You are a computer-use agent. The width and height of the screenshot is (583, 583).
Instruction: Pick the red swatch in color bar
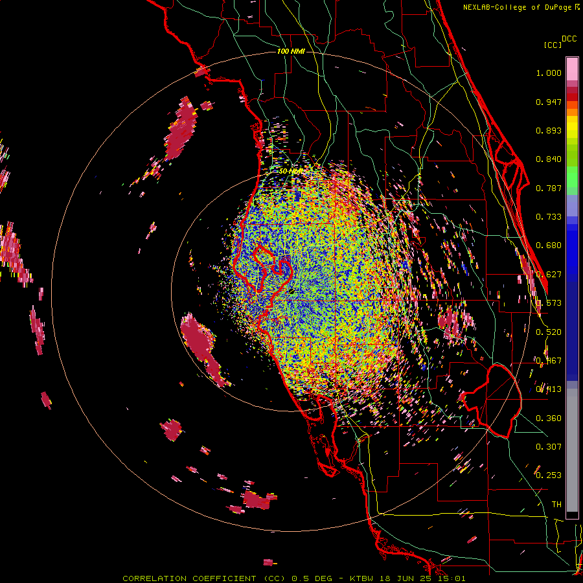pyautogui.click(x=572, y=97)
